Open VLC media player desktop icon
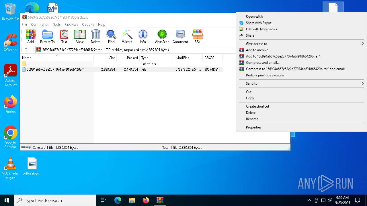The image size is (367, 206). pyautogui.click(x=10, y=168)
